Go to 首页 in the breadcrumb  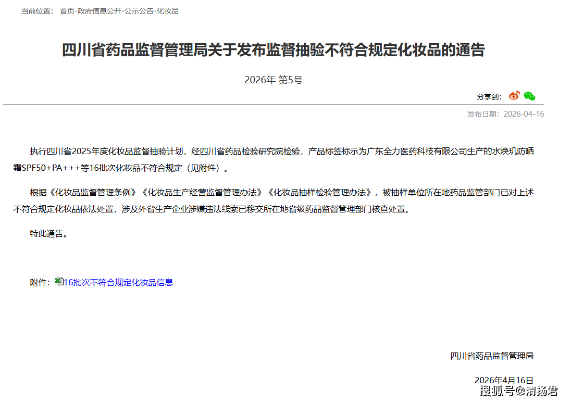pos(67,11)
